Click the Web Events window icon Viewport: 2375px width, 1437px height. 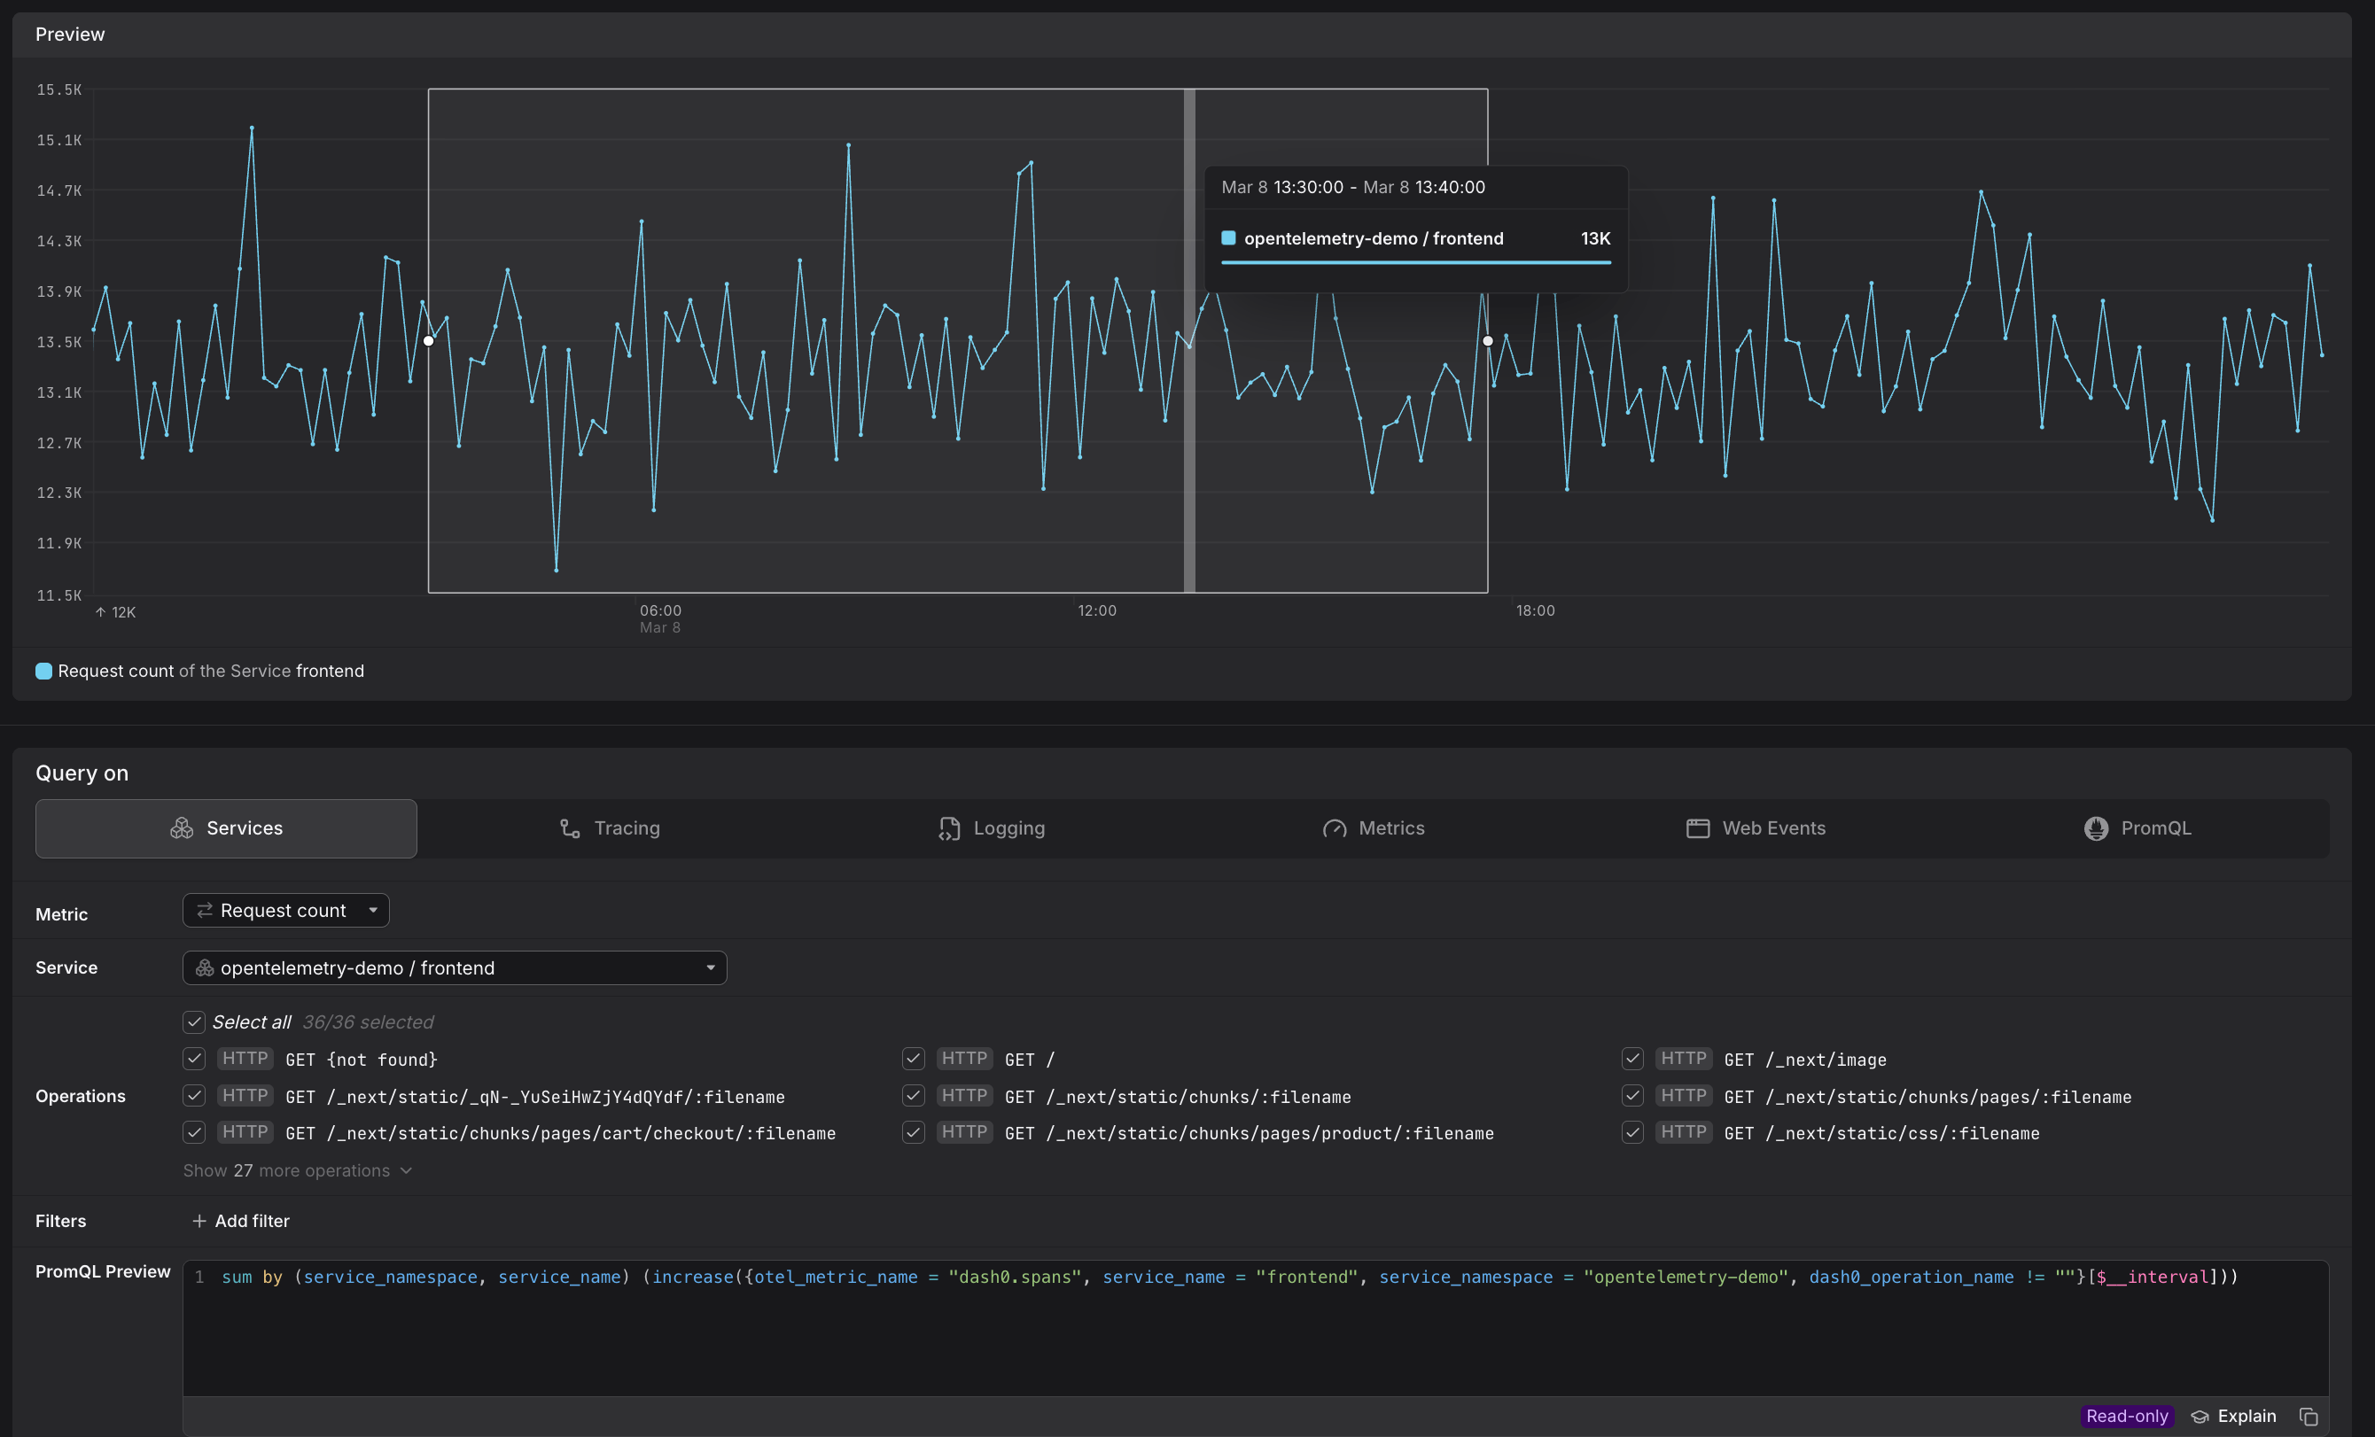click(1698, 827)
